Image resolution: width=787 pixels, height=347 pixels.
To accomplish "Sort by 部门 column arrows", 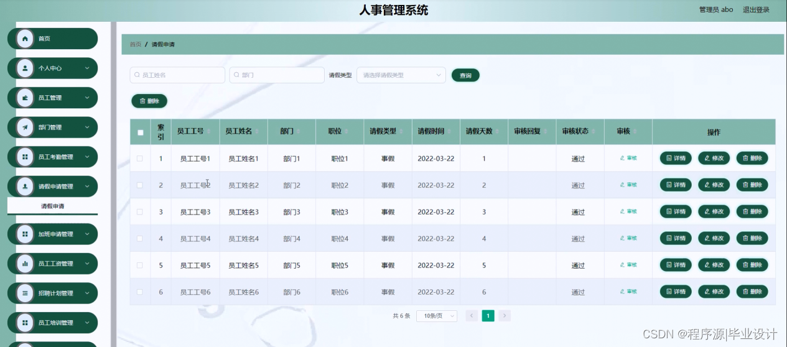I will tap(299, 132).
